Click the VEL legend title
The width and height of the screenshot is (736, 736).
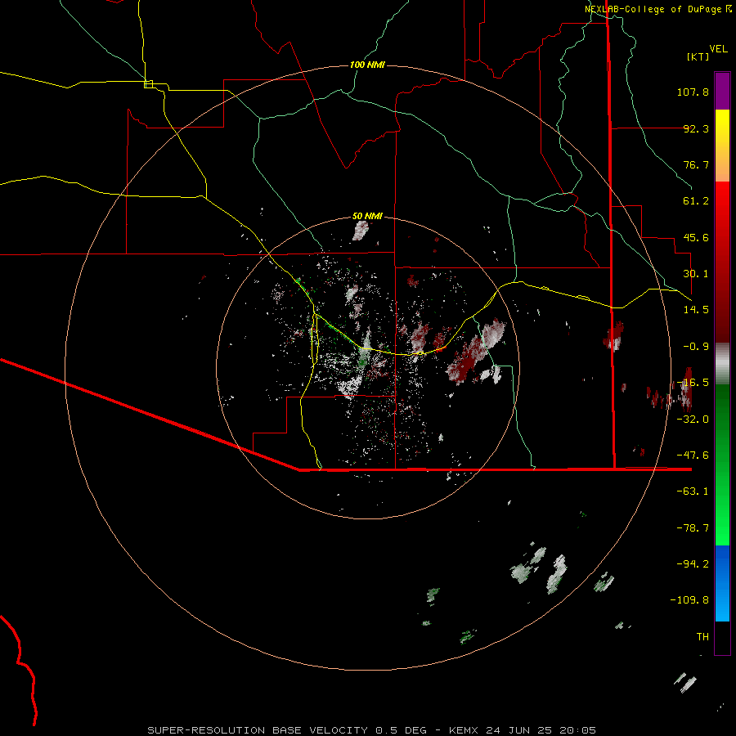[718, 48]
